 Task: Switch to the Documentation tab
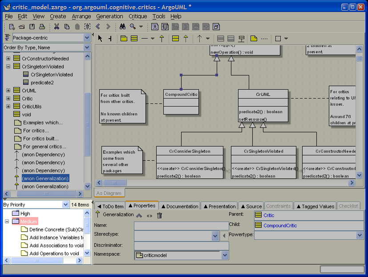[x=180, y=206]
